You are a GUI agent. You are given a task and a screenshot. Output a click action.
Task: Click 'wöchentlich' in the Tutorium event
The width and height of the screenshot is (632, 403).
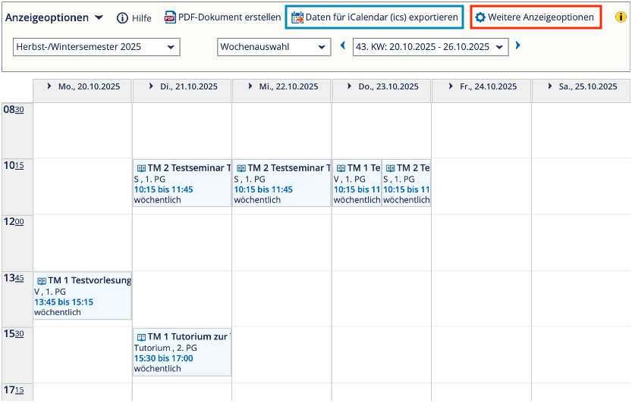point(158,368)
